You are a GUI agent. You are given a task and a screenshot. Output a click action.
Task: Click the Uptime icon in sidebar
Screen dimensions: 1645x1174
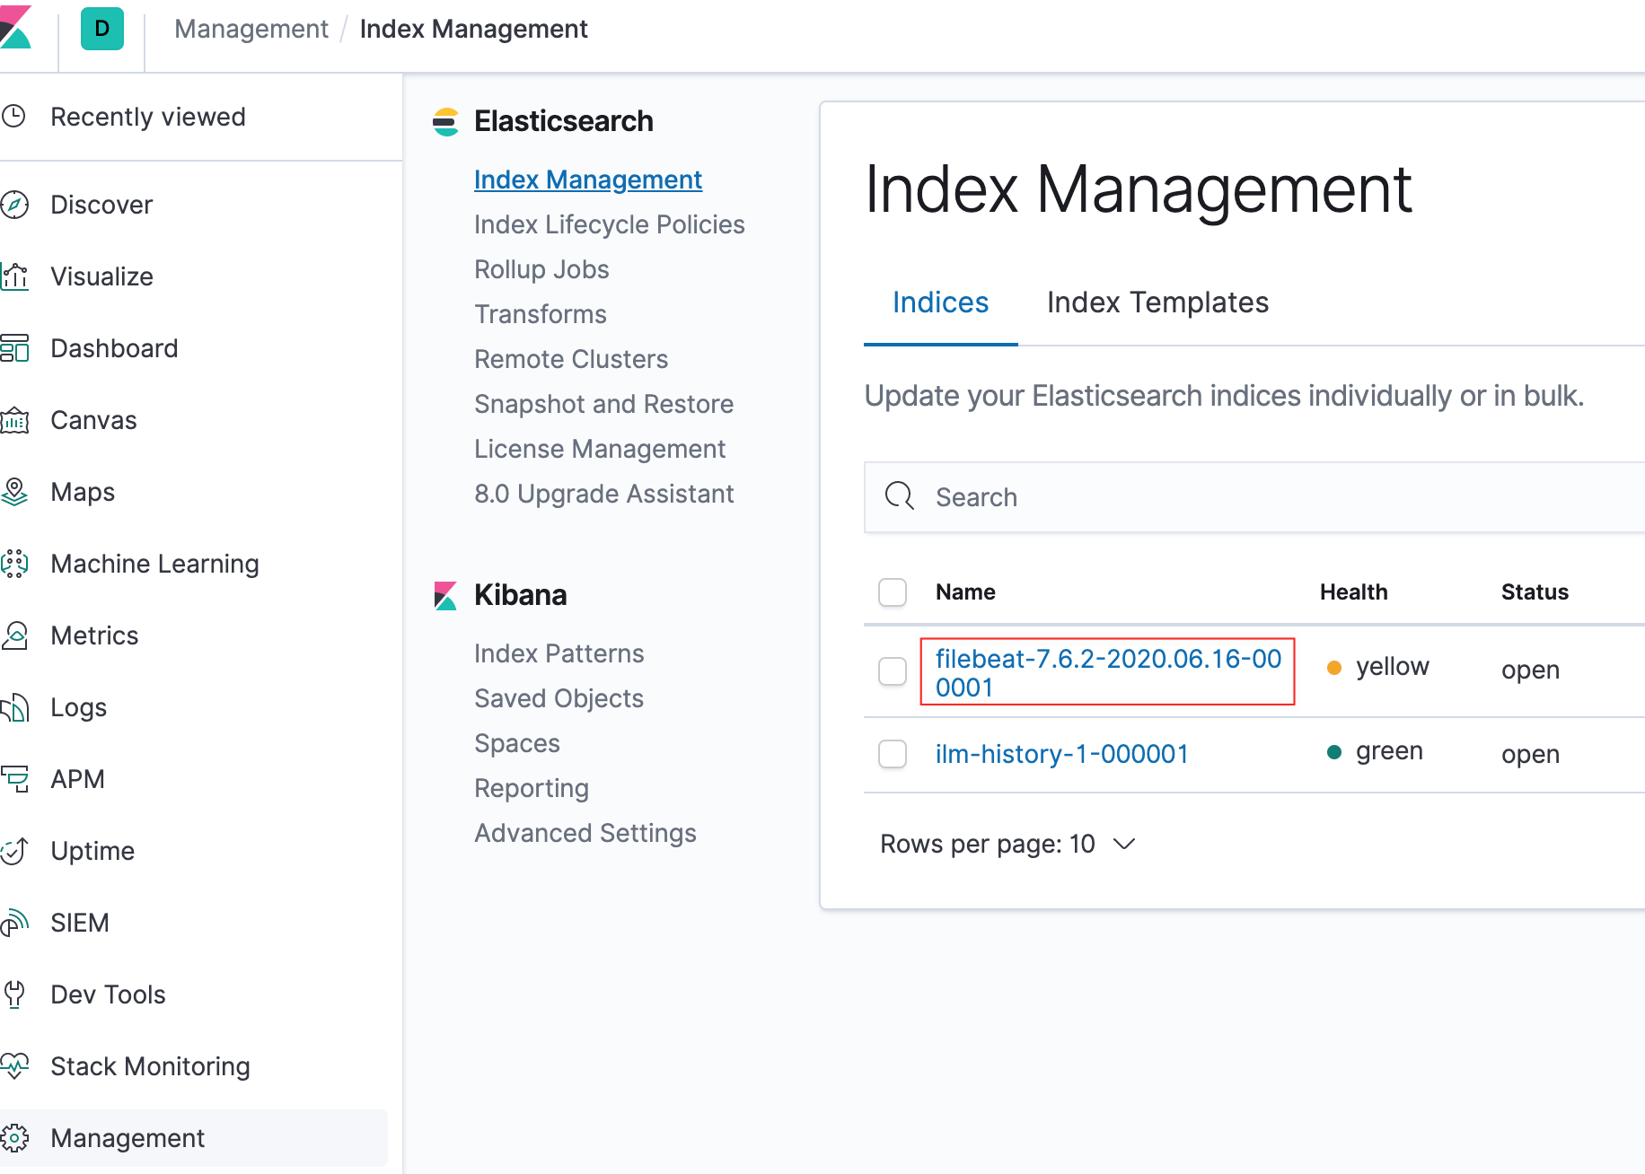click(14, 851)
